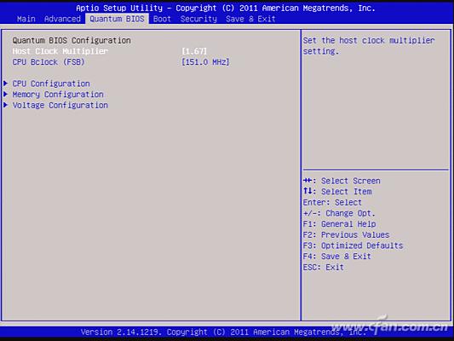This screenshot has height=341, width=454.
Task: Click arrow beside CPU Configuration
Action: pyautogui.click(x=5, y=84)
